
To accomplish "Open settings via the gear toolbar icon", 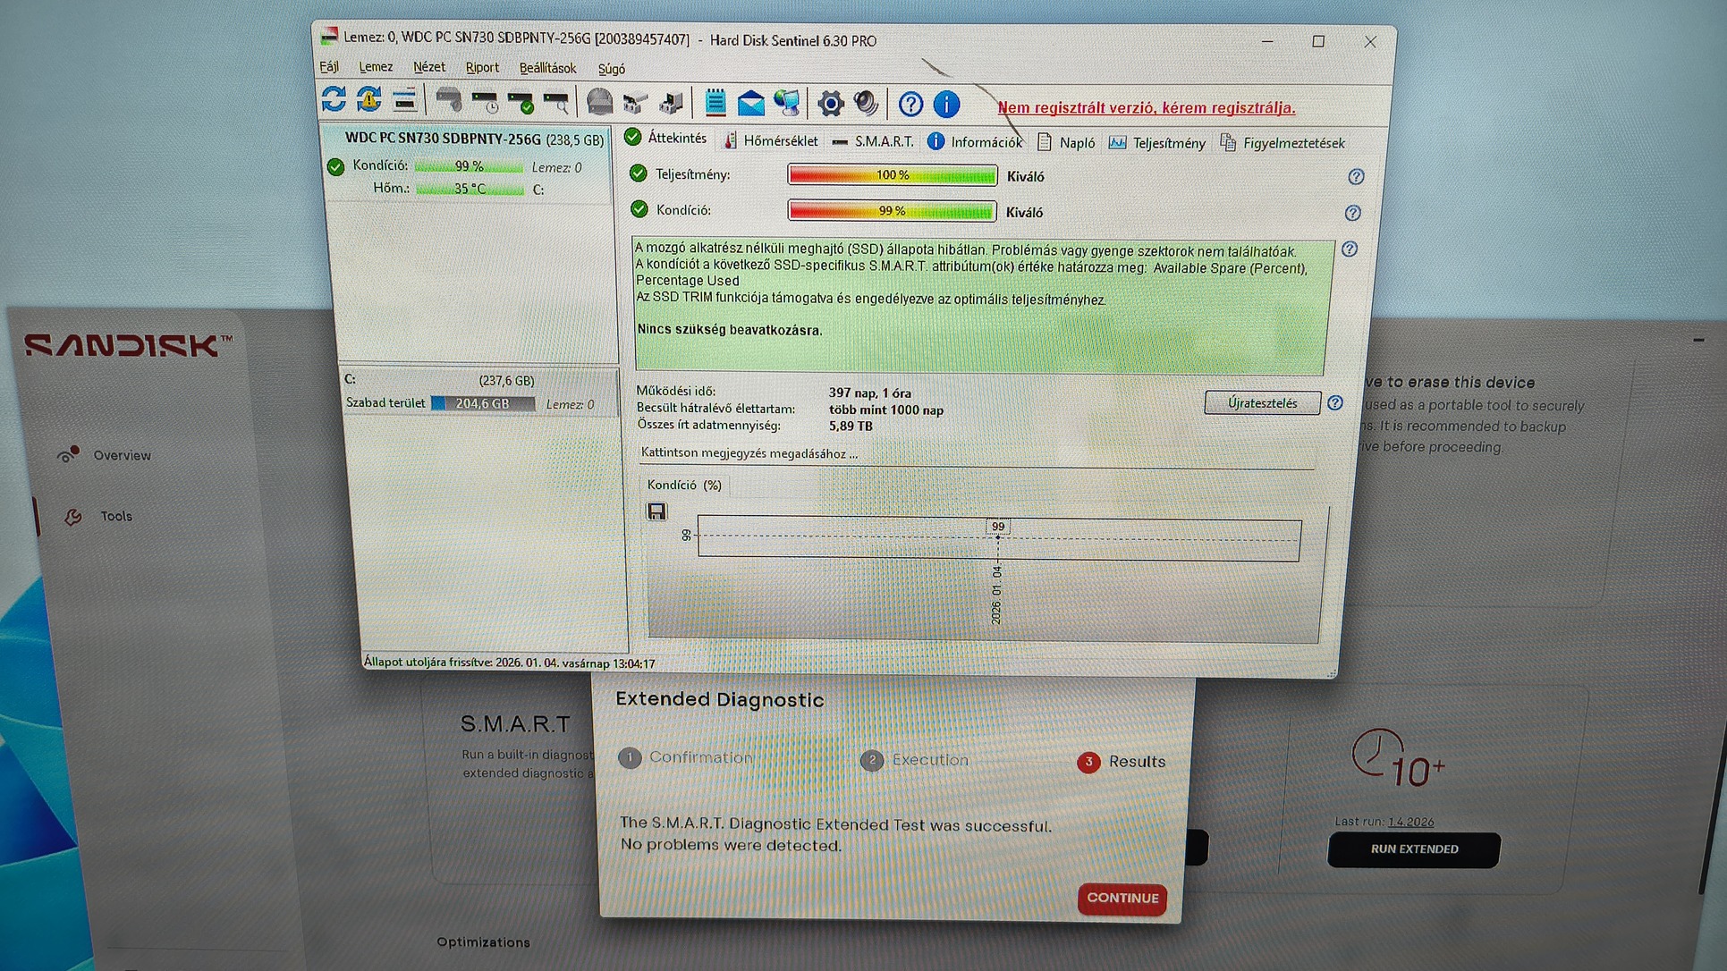I will [830, 104].
